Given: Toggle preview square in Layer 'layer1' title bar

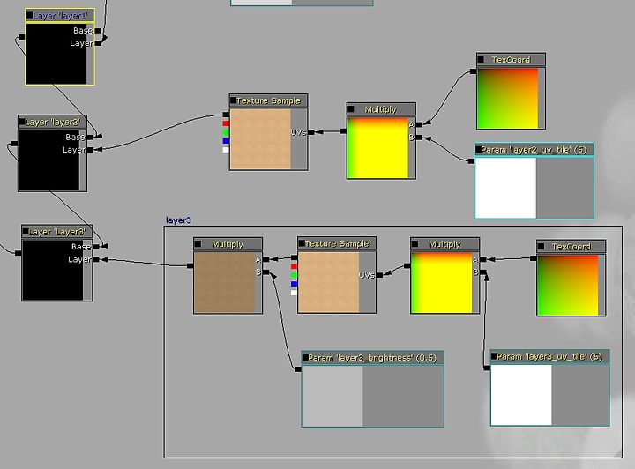Looking at the screenshot, I should [x=30, y=15].
